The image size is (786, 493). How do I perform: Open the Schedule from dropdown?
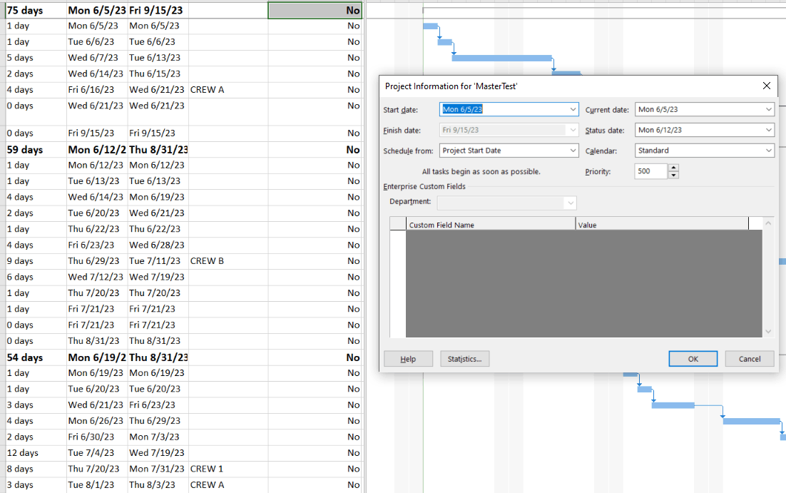point(572,151)
